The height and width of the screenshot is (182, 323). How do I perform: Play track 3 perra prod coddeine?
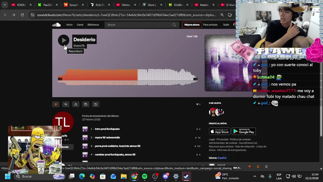click(x=118, y=146)
